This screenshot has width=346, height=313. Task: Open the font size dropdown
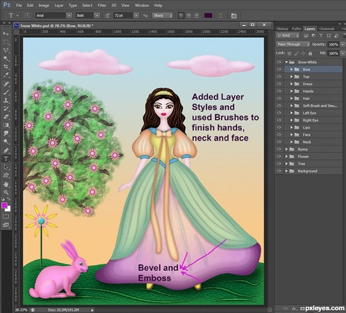(x=136, y=16)
